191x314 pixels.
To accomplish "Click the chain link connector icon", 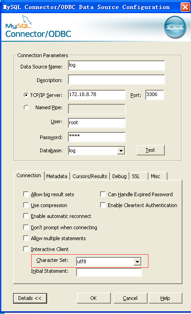I will coord(175,27).
